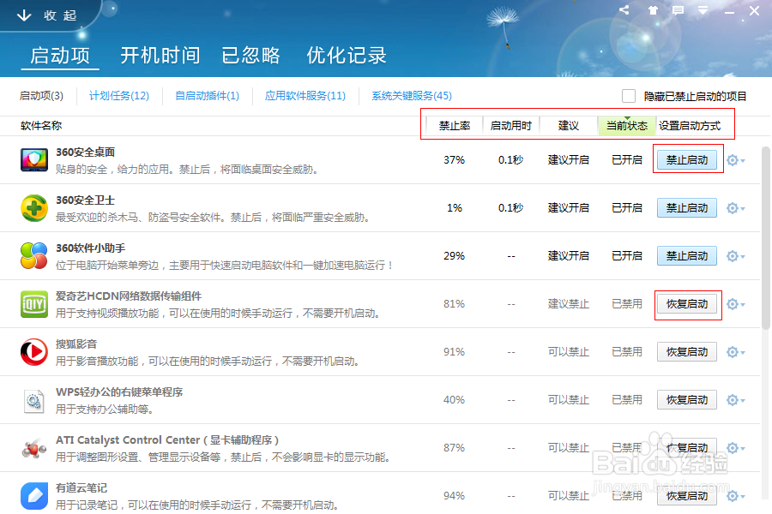Click the vertical scrollbar thumb
Screen dimensions: 772x514
[766, 237]
